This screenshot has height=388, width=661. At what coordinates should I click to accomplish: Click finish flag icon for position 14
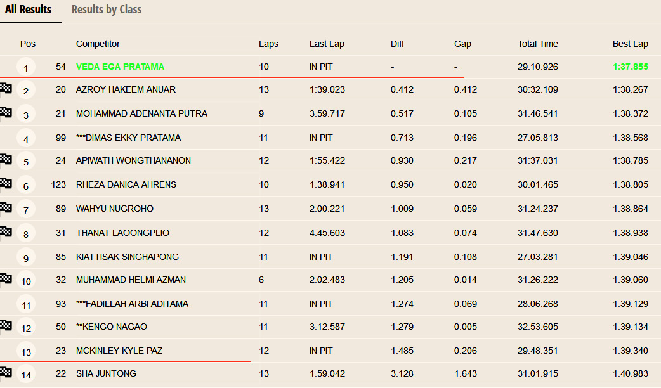pos(6,372)
